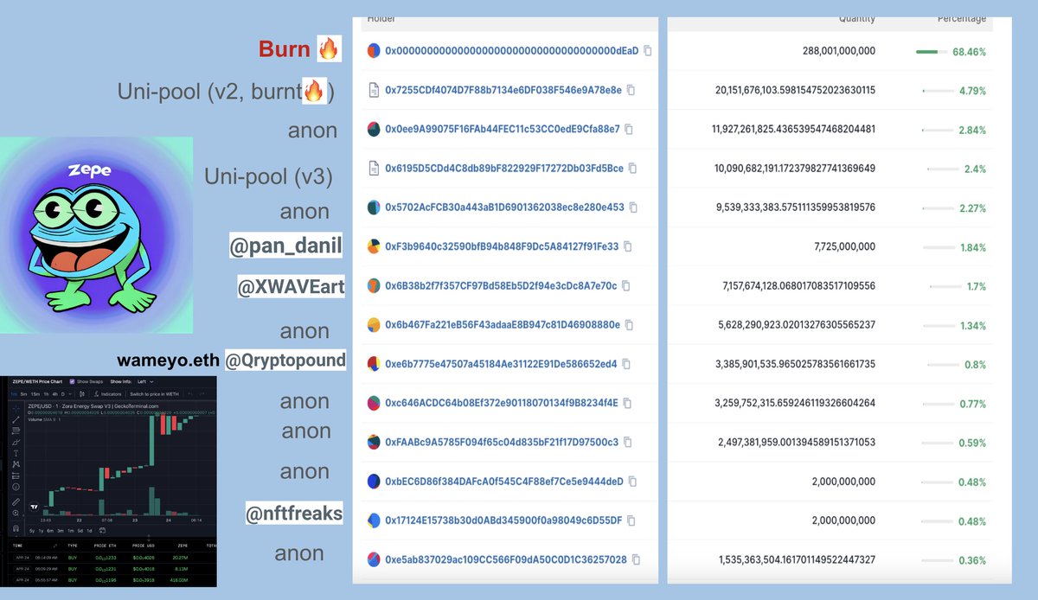The height and width of the screenshot is (600, 1038).
Task: Open the candle chart style button
Action: coord(82,394)
